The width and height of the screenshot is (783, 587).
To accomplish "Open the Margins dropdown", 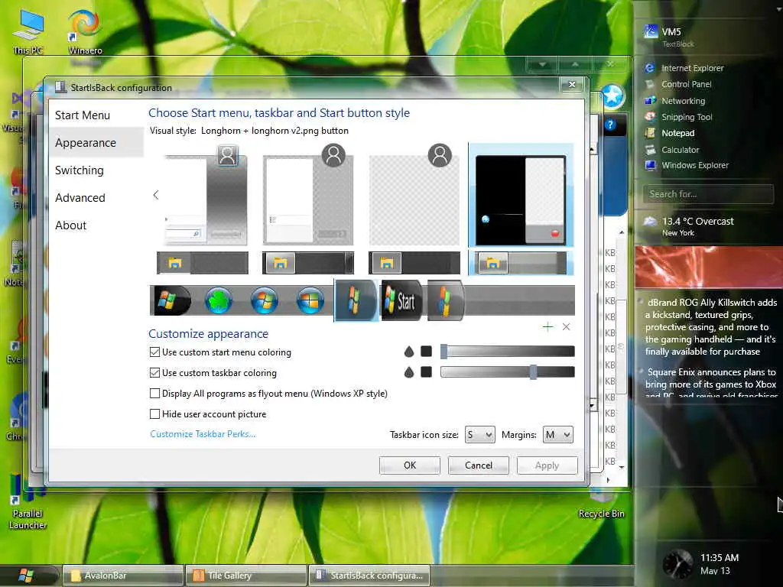I will pyautogui.click(x=557, y=435).
